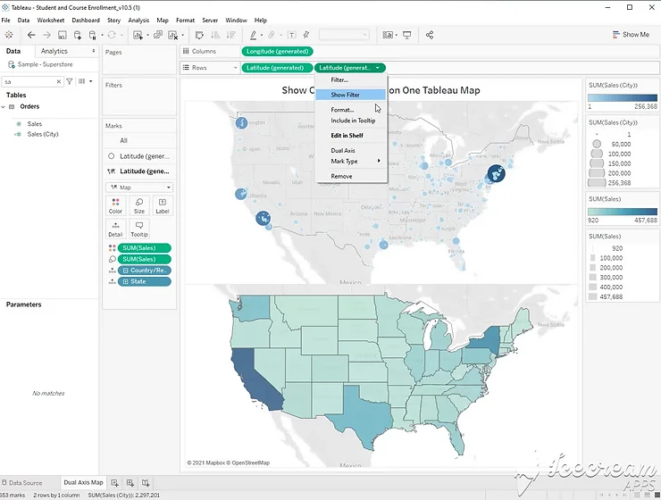This screenshot has width=661, height=500.
Task: Click the Share workbook icon
Action: pos(430,35)
